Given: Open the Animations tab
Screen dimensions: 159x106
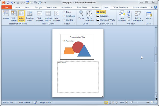Looking at the screenshot, I should coord(67,7).
